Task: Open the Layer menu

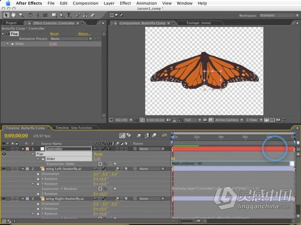Action: [109, 3]
